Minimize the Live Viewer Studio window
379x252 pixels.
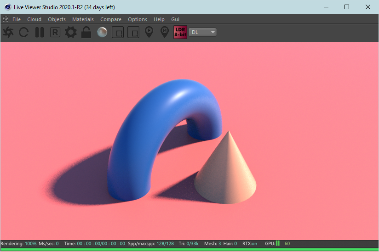coord(326,7)
